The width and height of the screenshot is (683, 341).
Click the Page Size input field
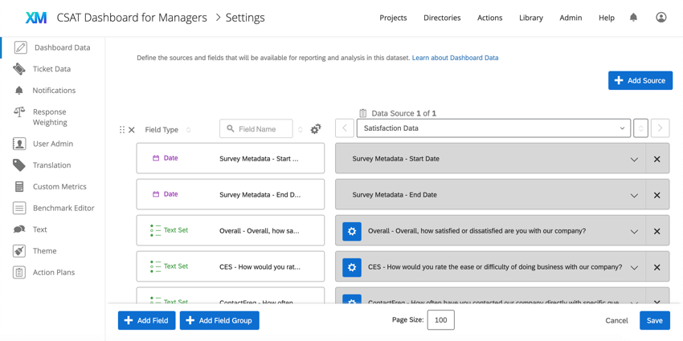(441, 320)
